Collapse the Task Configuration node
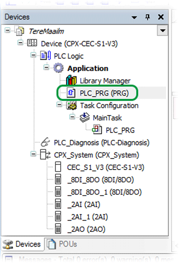 pyautogui.click(x=59, y=104)
